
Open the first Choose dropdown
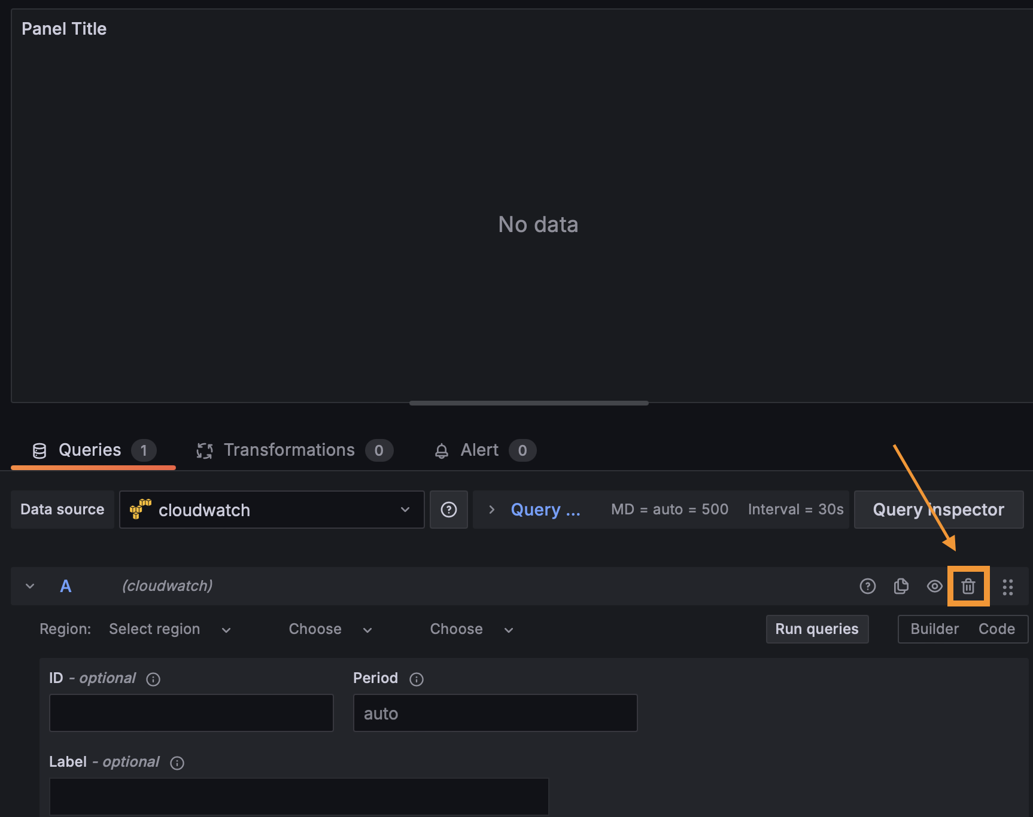[330, 629]
